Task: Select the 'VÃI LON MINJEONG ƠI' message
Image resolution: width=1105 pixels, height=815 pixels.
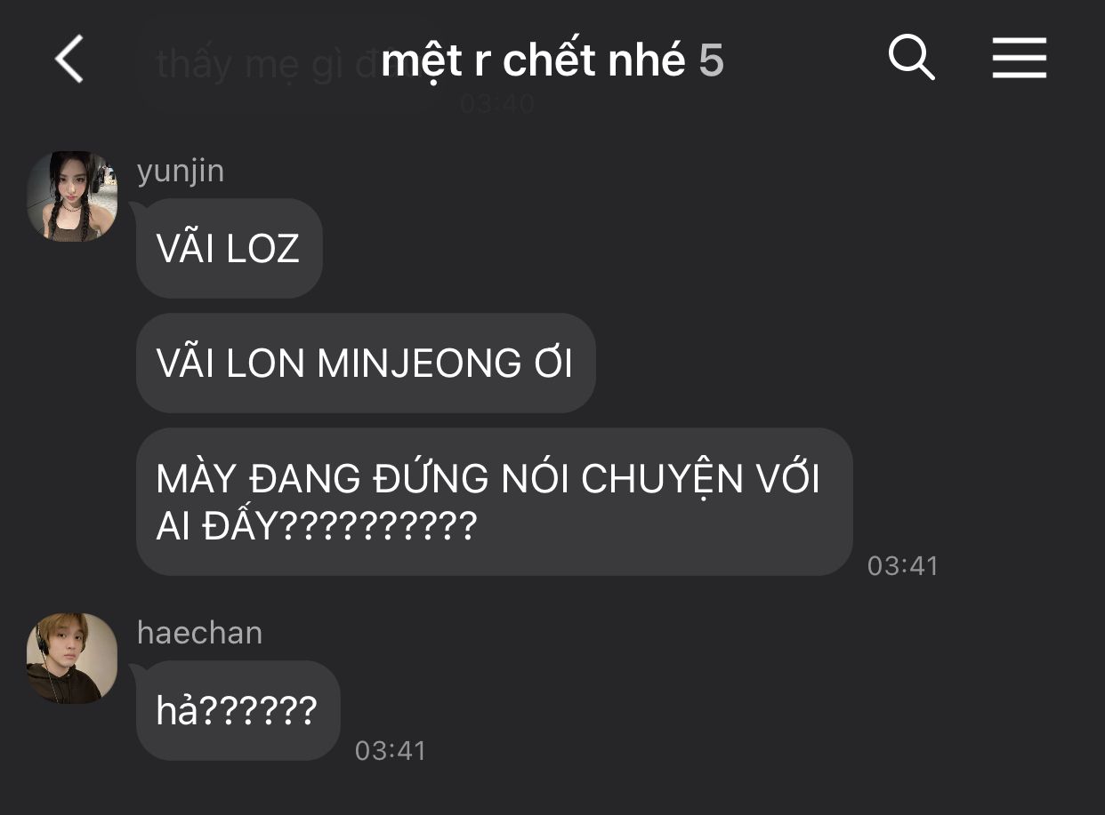Action: 366,363
